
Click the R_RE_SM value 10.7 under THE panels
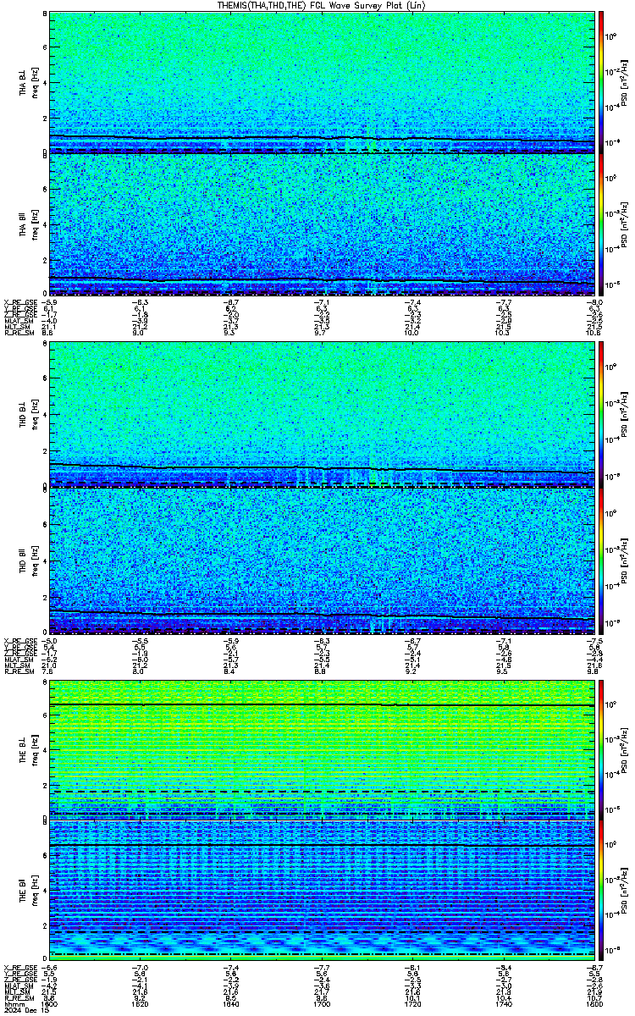pos(594,999)
